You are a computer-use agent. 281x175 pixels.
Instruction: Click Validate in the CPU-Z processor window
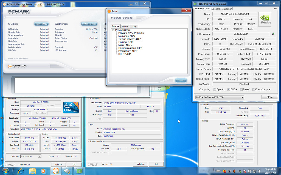[x=58, y=164]
